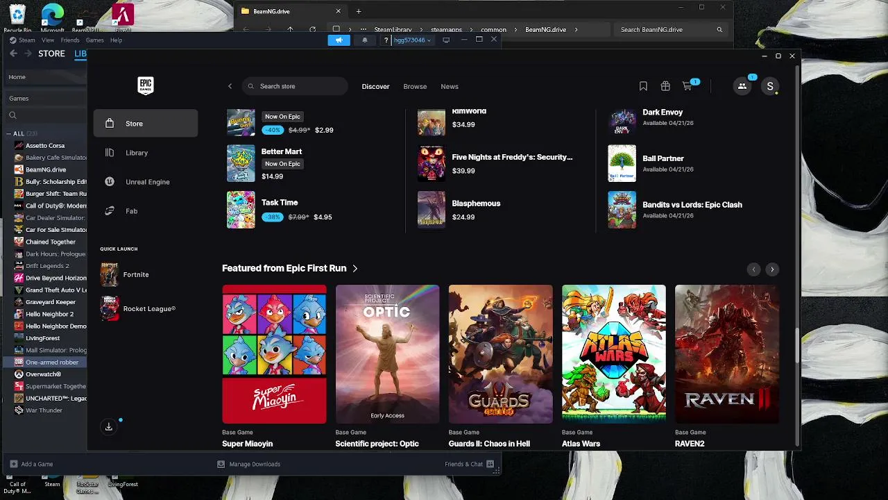
Task: Launch Rocket League from Quick Launch
Action: point(138,308)
